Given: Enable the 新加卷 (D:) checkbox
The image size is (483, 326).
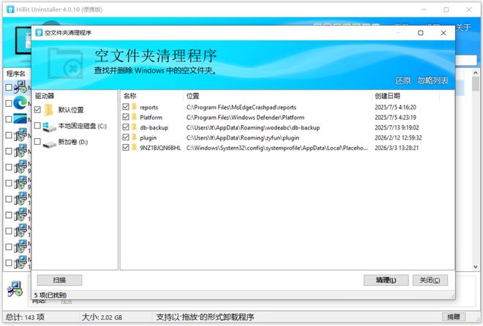Looking at the screenshot, I should click(x=37, y=142).
